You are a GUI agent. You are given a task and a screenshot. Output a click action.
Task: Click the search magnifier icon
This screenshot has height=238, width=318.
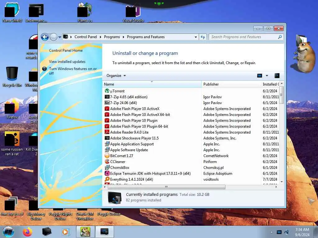(280, 37)
